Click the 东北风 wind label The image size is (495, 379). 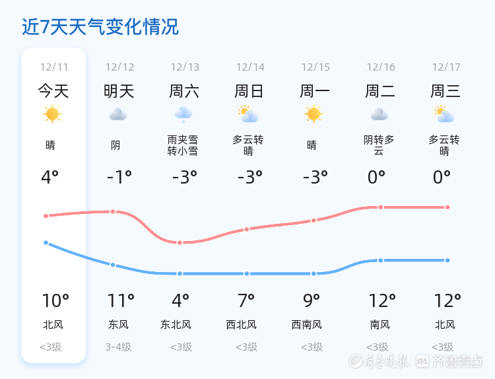coord(176,325)
